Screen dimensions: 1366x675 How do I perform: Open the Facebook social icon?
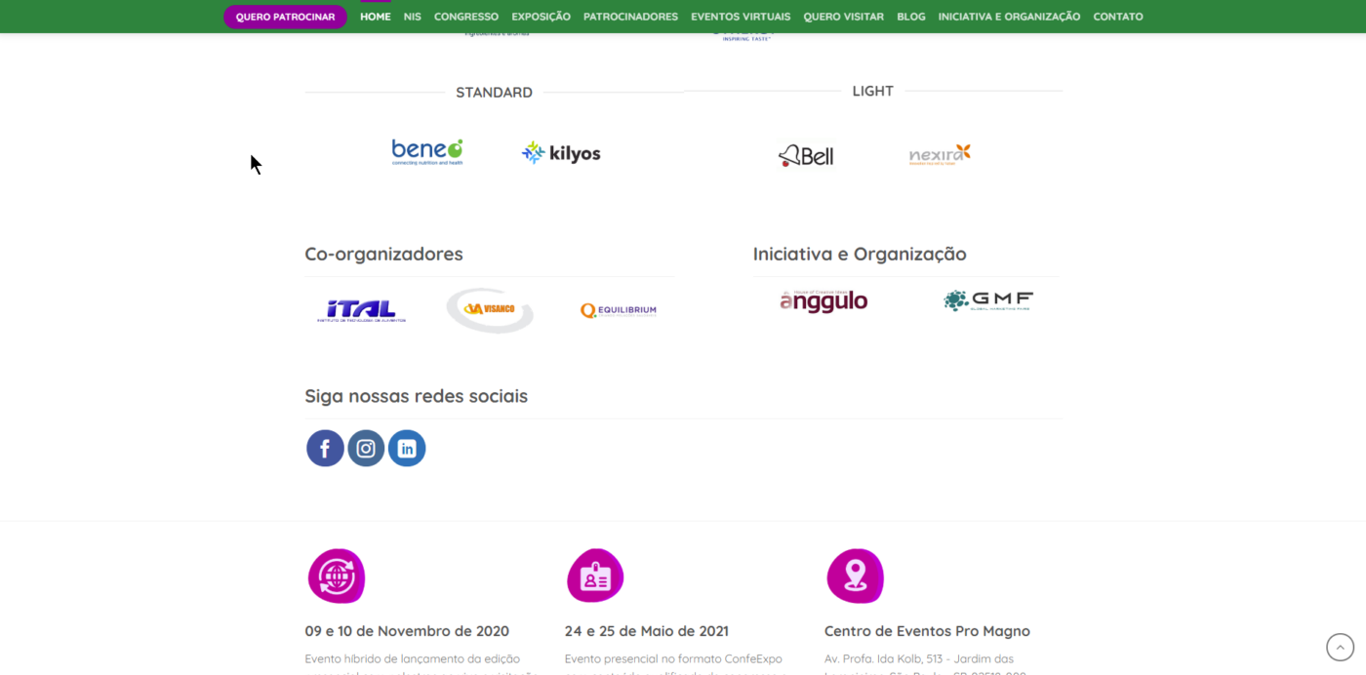click(x=325, y=449)
